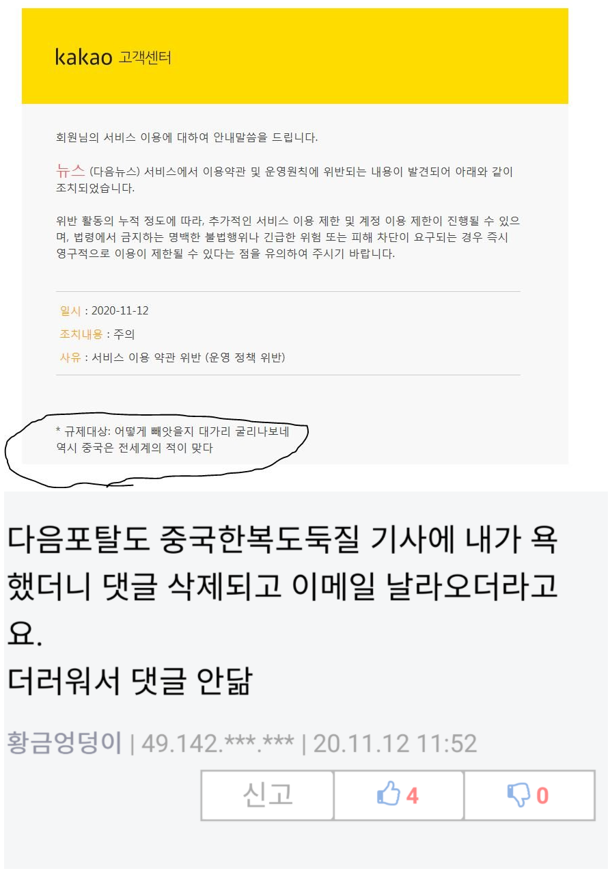
Task: Click the 신고 report button
Action: [268, 795]
